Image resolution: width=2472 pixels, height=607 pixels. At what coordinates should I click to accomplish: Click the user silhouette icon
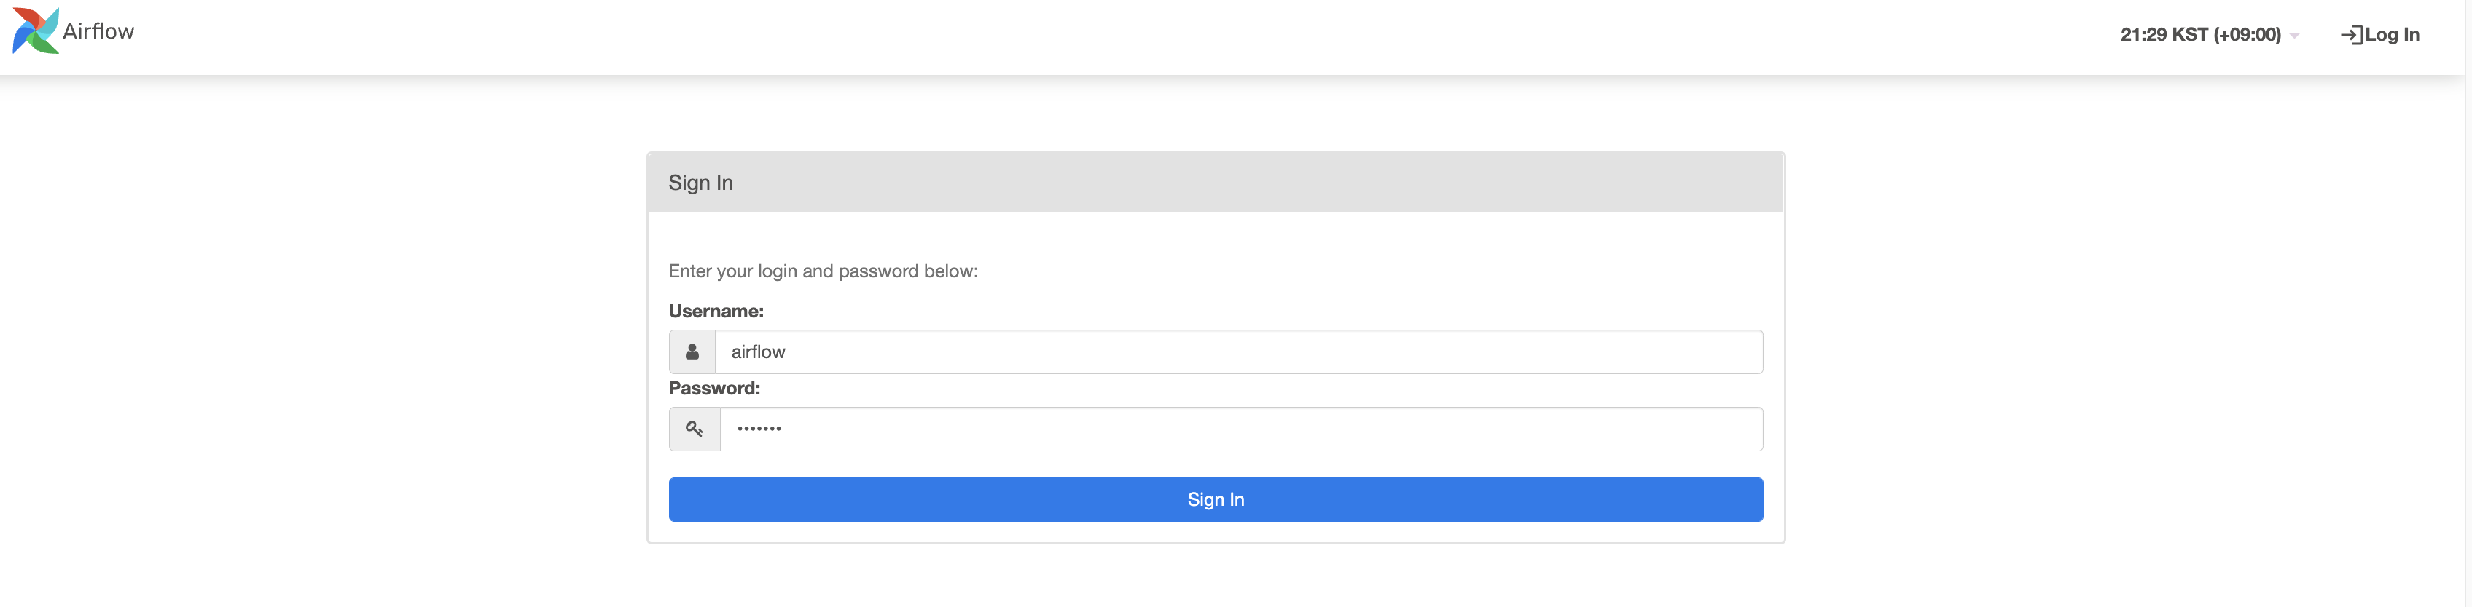point(692,352)
